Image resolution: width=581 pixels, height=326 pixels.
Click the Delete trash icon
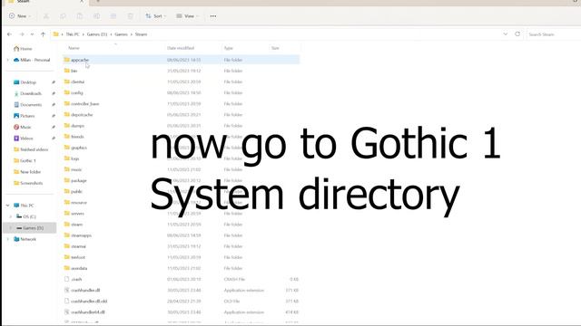(x=130, y=16)
